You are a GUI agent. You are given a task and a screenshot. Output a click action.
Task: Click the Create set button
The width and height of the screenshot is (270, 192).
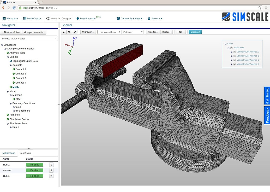[195, 32]
